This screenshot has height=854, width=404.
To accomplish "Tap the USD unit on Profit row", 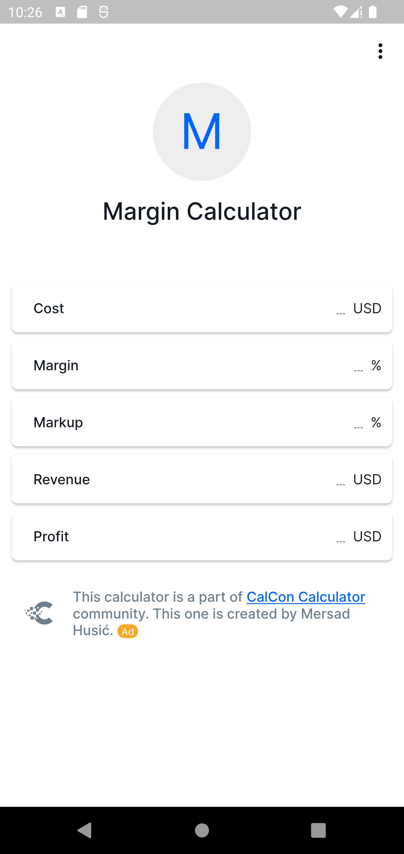I will point(367,536).
